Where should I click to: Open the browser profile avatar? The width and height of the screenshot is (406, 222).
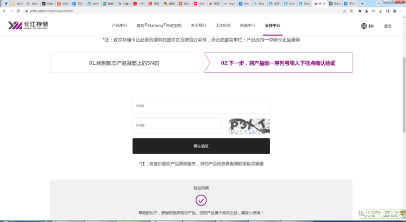click(394, 11)
